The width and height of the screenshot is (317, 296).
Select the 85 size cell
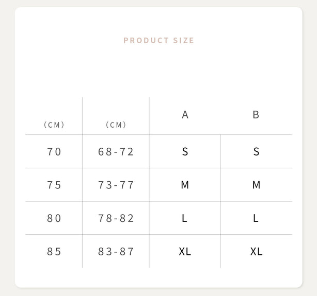54,252
